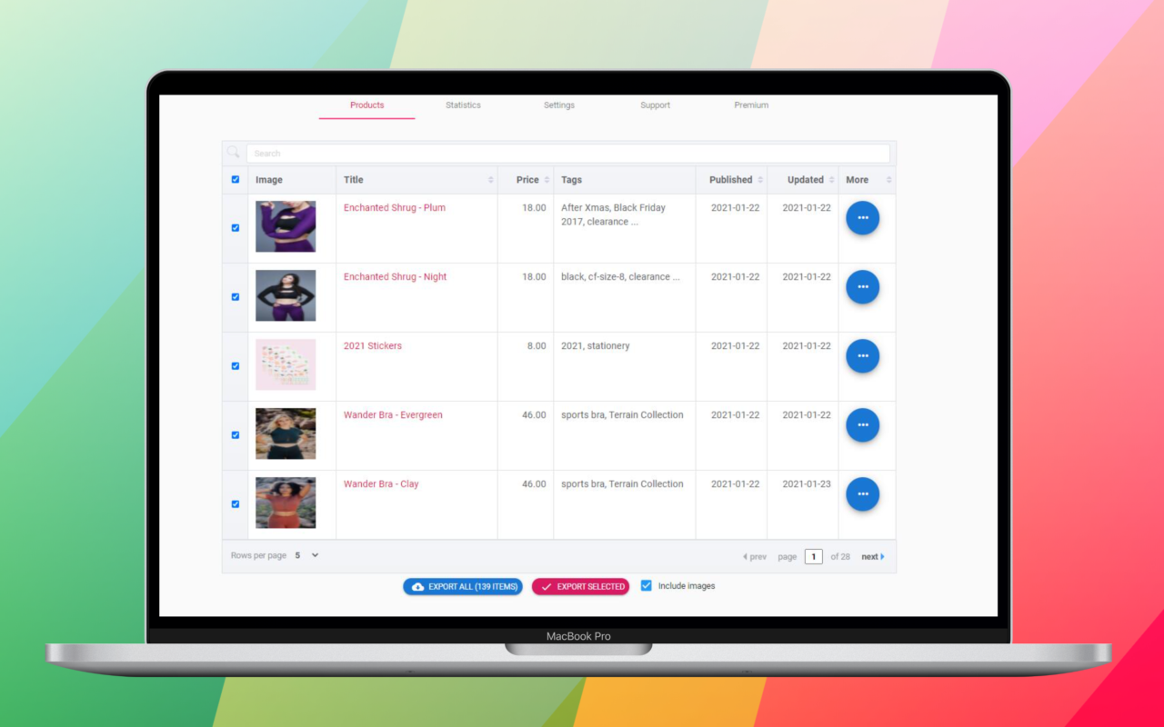The image size is (1164, 727).
Task: Open the More menu for Wander Bra - Evergreen
Action: click(862, 424)
